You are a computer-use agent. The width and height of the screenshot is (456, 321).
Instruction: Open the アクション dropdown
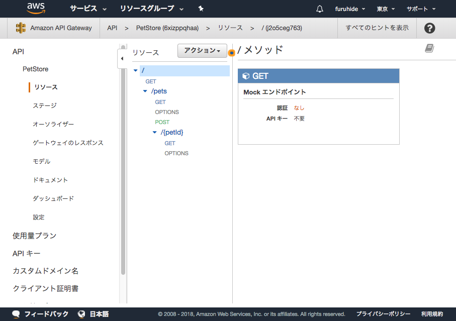pyautogui.click(x=202, y=51)
